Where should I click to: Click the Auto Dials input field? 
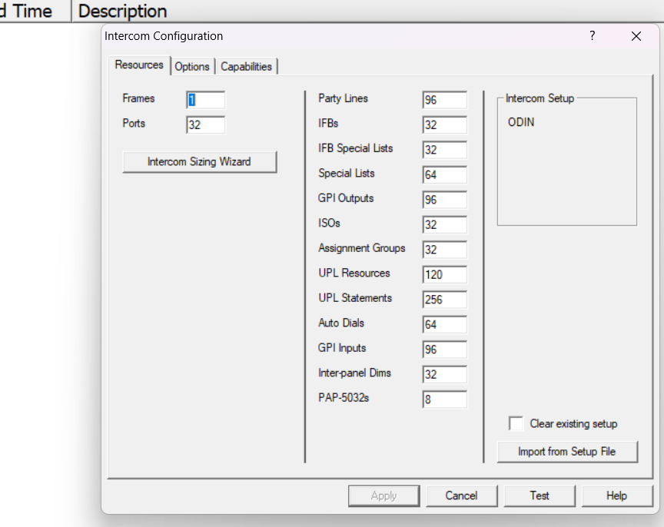click(x=444, y=324)
